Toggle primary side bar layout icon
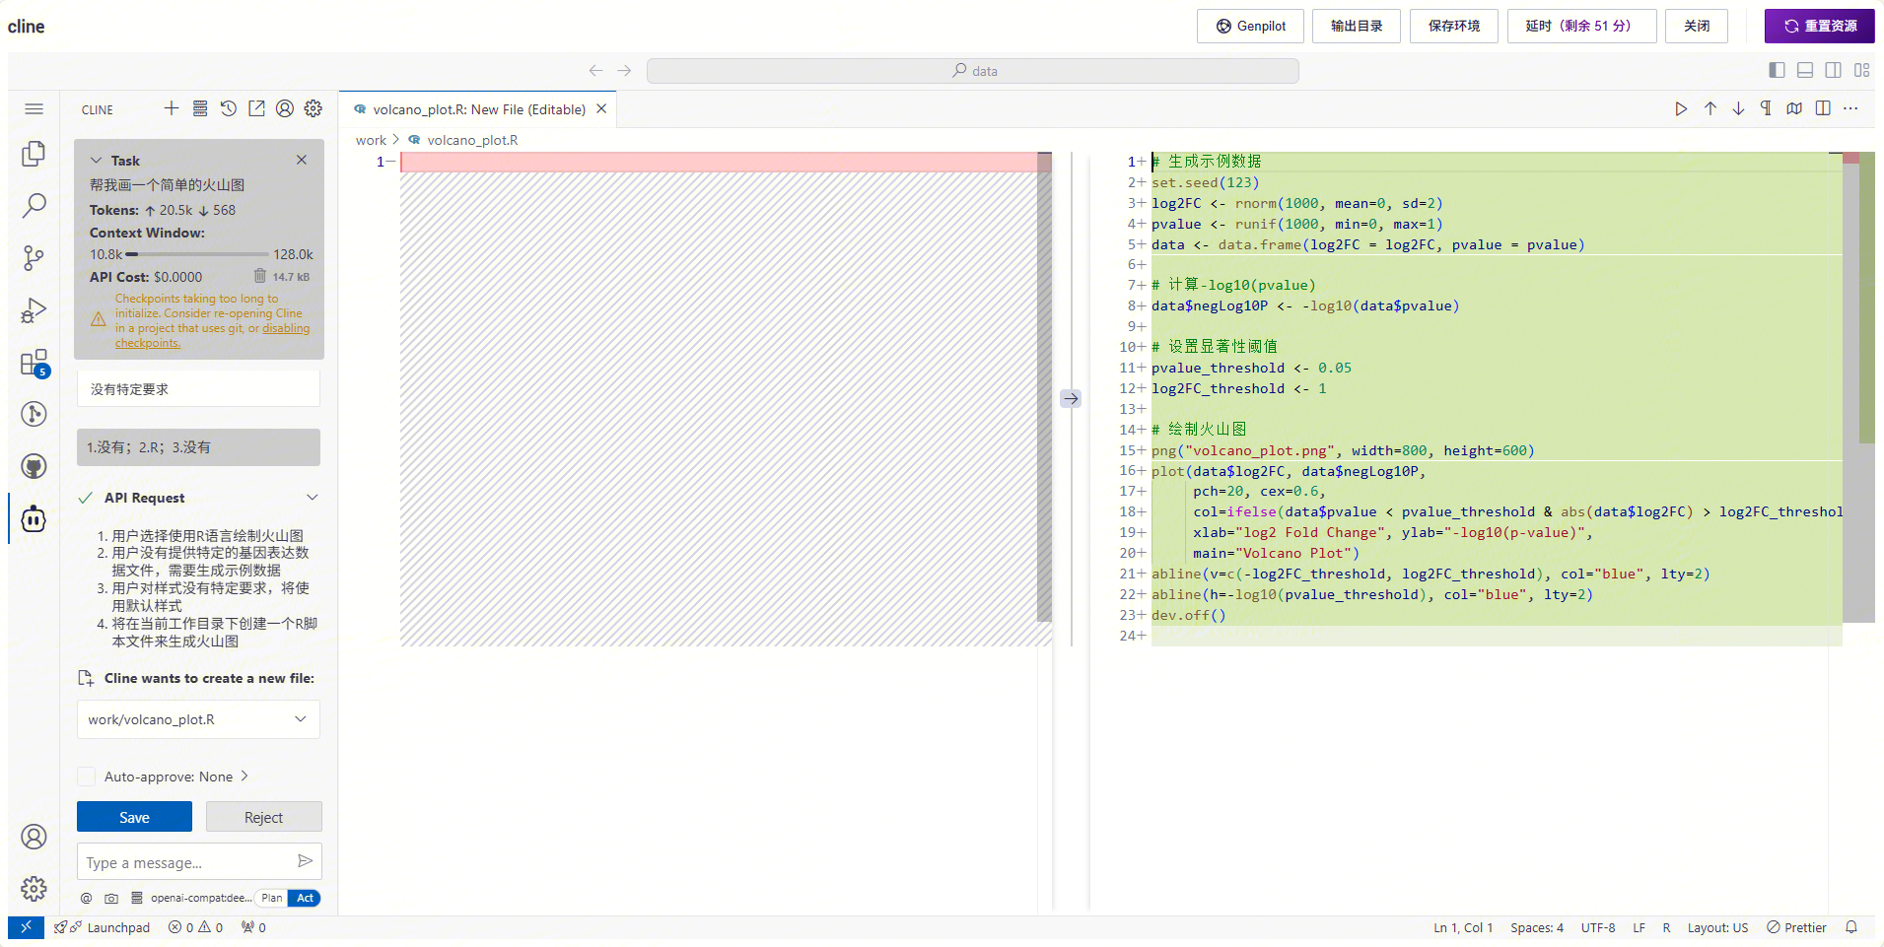Screen dimensions: 1884x947 tap(1777, 70)
